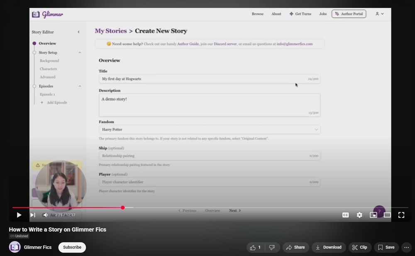Click the Unlisted badge under the title

19,236
